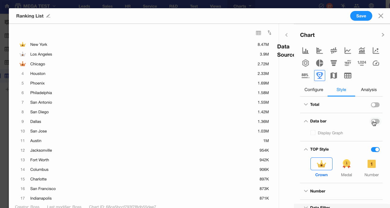
Task: Select the Medal top style option
Action: pos(347,167)
